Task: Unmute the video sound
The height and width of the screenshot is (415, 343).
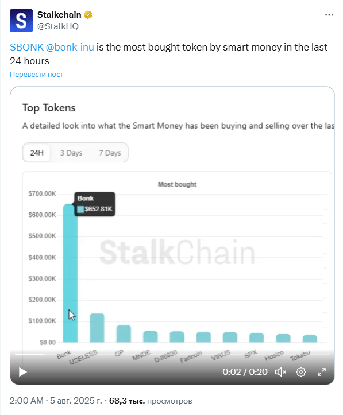Action: pyautogui.click(x=280, y=372)
